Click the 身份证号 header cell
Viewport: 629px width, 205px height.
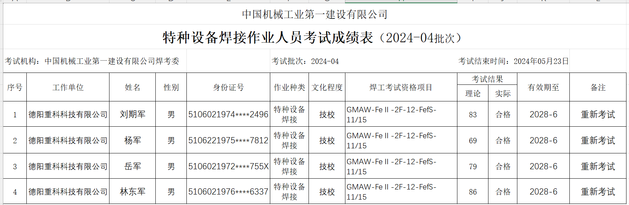pos(228,87)
